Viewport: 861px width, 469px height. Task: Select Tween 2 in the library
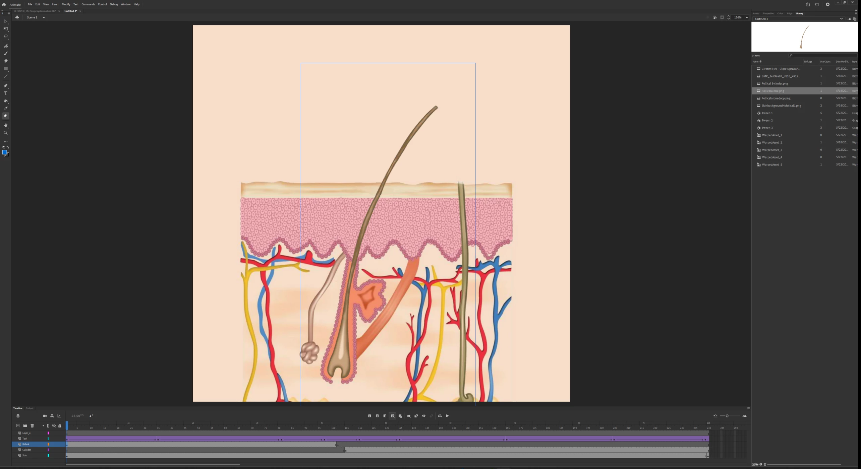pyautogui.click(x=767, y=120)
